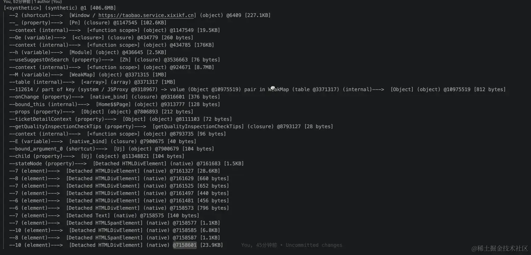Click the [<synthetic>] root line
The width and height of the screenshot is (531, 255).
(59, 8)
